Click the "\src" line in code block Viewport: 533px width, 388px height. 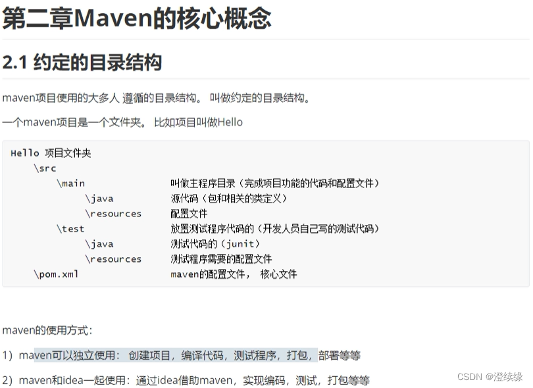pyautogui.click(x=45, y=168)
